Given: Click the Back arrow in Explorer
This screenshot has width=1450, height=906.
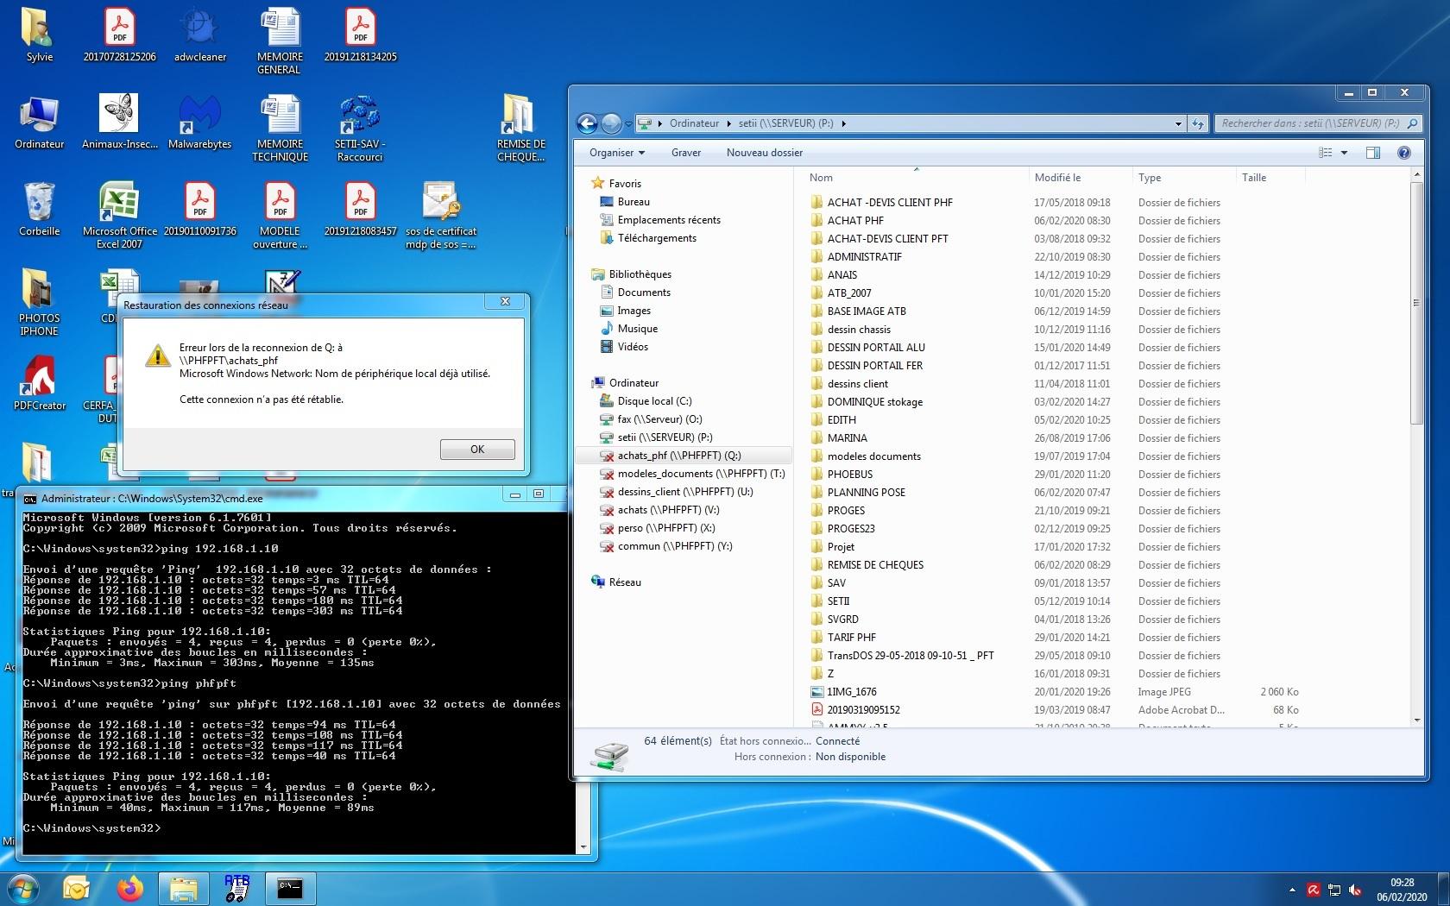Looking at the screenshot, I should pyautogui.click(x=587, y=123).
